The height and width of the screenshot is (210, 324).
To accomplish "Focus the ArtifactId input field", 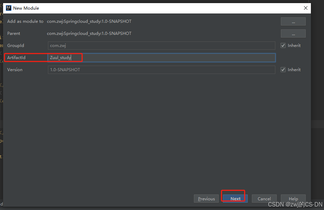I will pyautogui.click(x=161, y=58).
